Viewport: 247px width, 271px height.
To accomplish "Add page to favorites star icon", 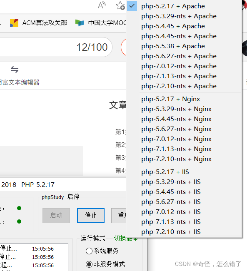I will tap(120, 5).
